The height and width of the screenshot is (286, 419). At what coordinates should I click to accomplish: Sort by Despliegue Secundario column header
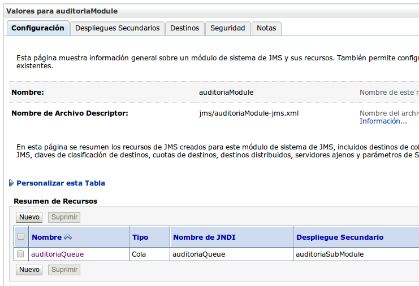coord(340,237)
